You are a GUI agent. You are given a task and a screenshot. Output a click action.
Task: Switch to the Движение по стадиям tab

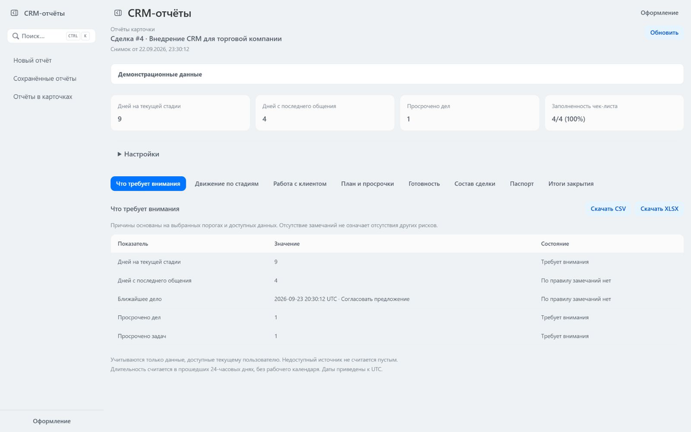point(226,184)
